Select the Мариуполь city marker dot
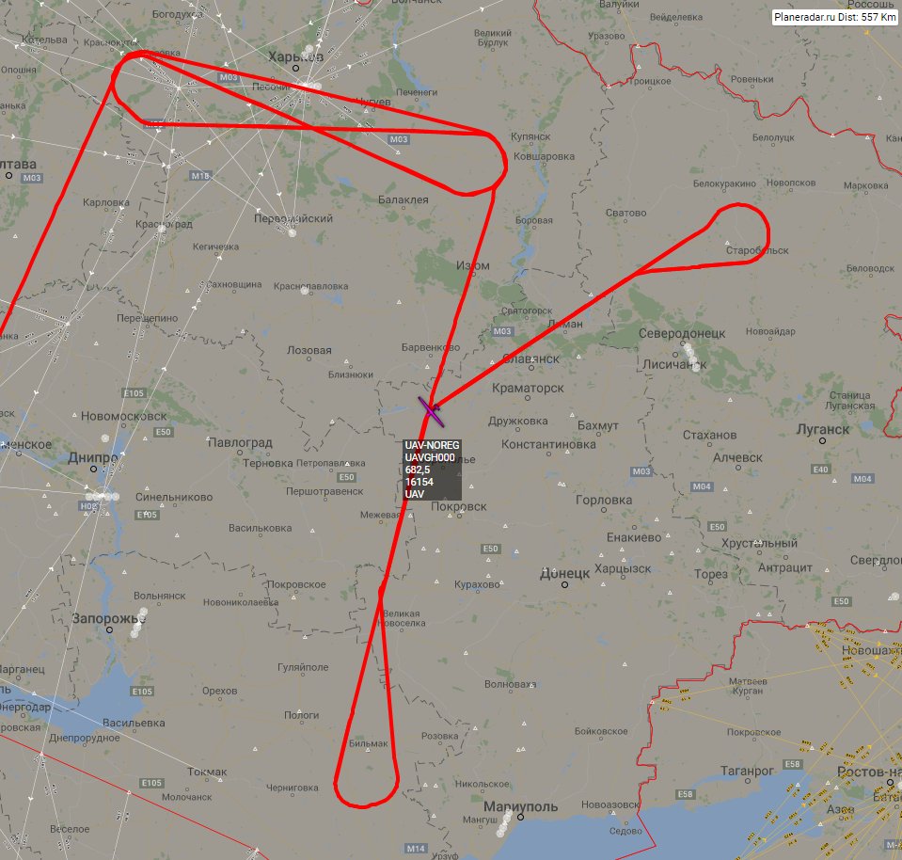Image resolution: width=902 pixels, height=860 pixels. coord(521,817)
